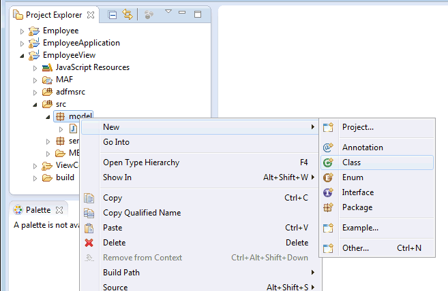This screenshot has width=448, height=291.
Task: Choose Copy from context menu
Action: [200, 198]
